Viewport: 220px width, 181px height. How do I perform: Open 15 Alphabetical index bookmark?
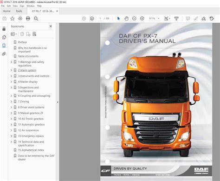pos(31,150)
